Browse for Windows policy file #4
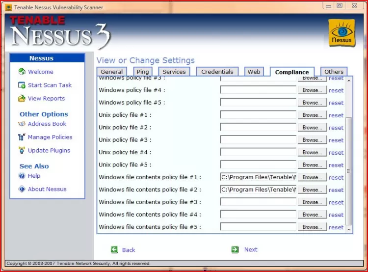 312,90
